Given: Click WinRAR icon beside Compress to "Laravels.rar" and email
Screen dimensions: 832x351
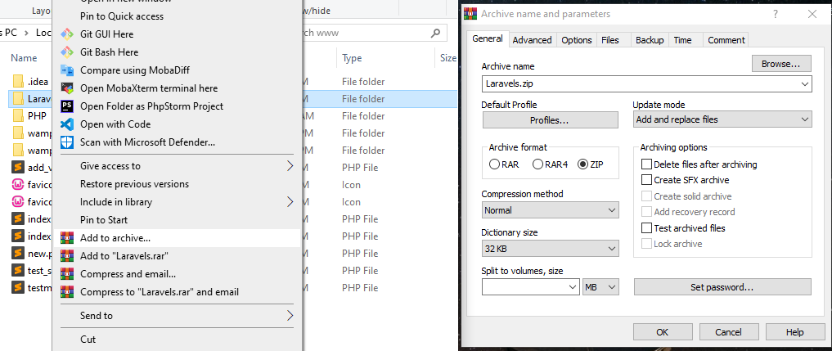Looking at the screenshot, I should (x=67, y=292).
